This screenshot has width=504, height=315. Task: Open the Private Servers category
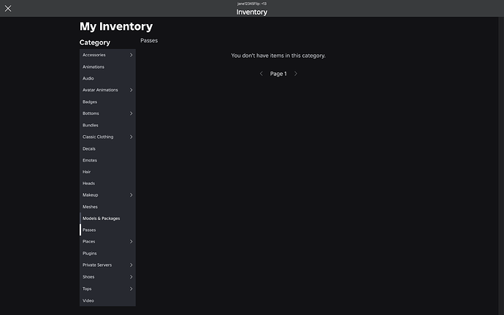pyautogui.click(x=107, y=265)
